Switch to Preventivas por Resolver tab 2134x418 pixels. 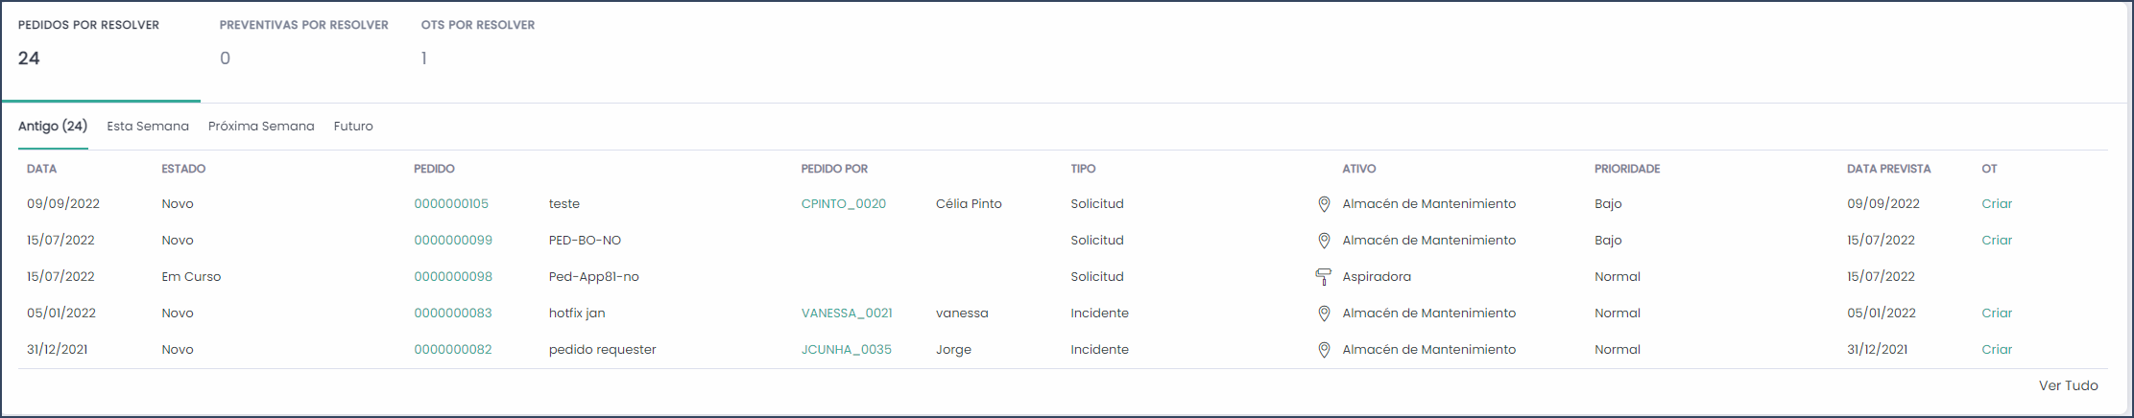tap(303, 51)
